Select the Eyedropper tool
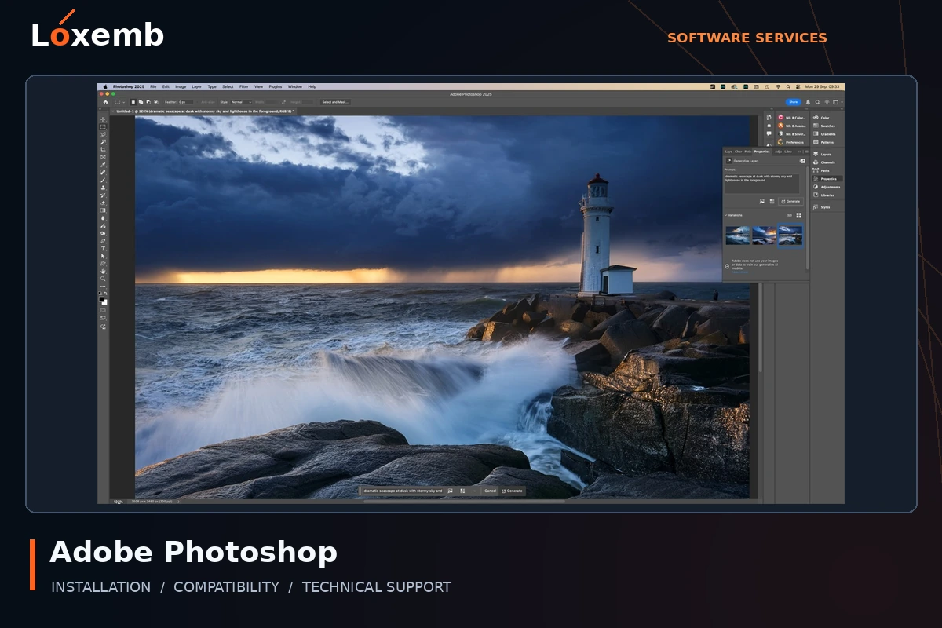Image resolution: width=942 pixels, height=628 pixels. coord(103,165)
